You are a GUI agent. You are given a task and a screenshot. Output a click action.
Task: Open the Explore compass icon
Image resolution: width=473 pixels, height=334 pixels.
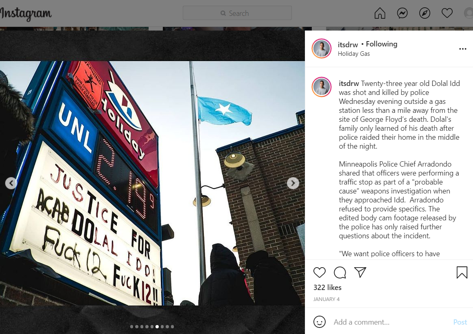pyautogui.click(x=425, y=13)
